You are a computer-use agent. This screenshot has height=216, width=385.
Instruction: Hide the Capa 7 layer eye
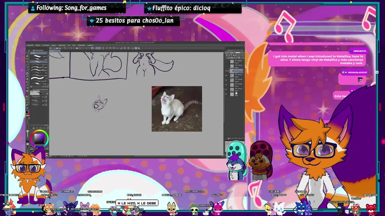(226, 71)
